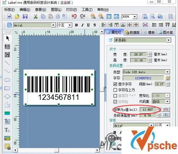Click the 窄单元x值 field showing 11.667
This screenshot has width=178, height=154.
point(148,110)
